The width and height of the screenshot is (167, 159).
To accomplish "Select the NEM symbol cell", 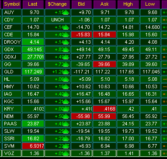I will point(12,116).
